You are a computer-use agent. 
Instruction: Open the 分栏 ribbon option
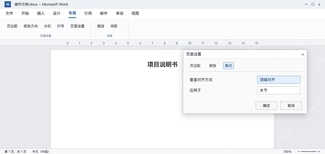tap(47, 26)
